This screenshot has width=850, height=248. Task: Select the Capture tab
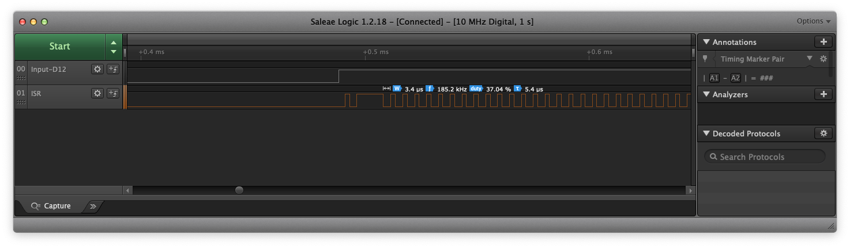point(52,206)
